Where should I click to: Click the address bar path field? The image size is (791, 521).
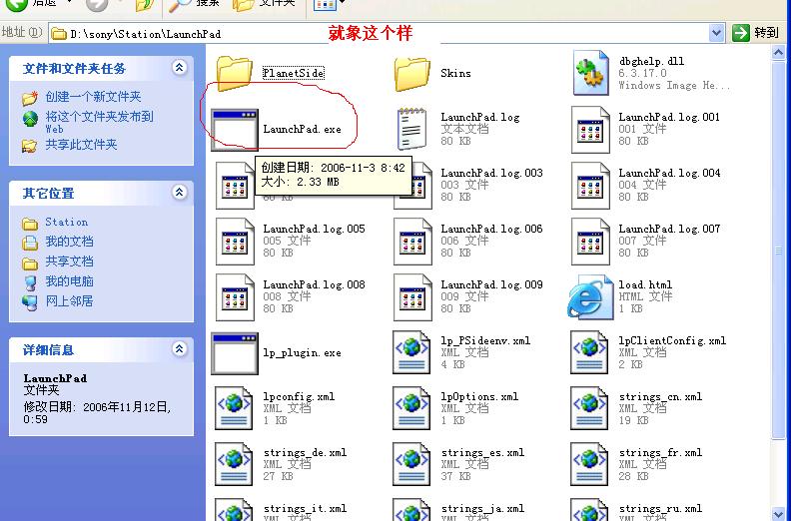(x=379, y=34)
